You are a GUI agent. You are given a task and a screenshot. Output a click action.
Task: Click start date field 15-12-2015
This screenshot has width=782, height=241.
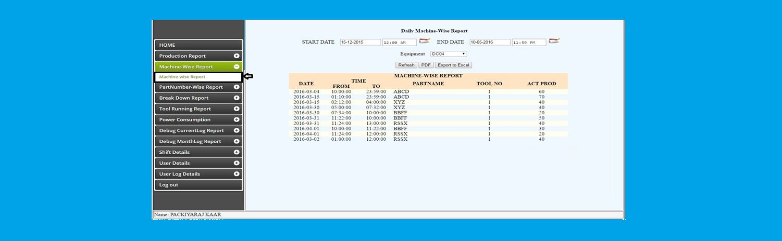(x=361, y=42)
